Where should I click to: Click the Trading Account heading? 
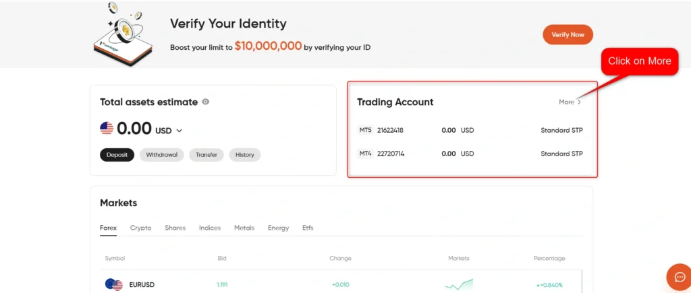point(395,102)
